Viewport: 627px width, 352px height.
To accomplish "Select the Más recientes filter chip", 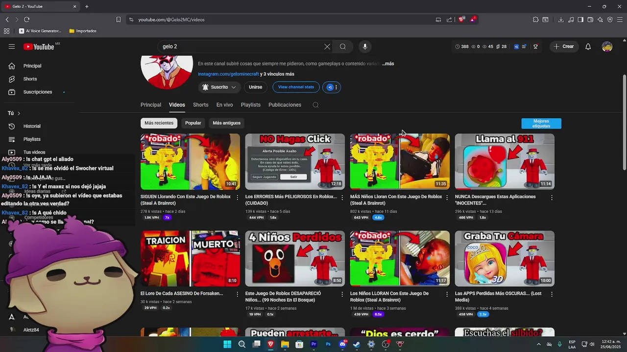I will click(x=159, y=123).
